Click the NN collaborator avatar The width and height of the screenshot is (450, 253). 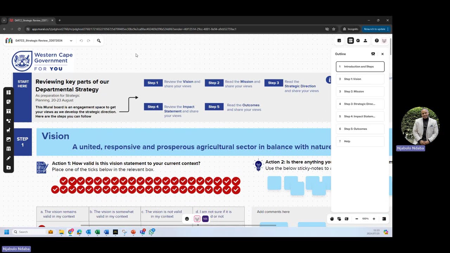(205, 219)
